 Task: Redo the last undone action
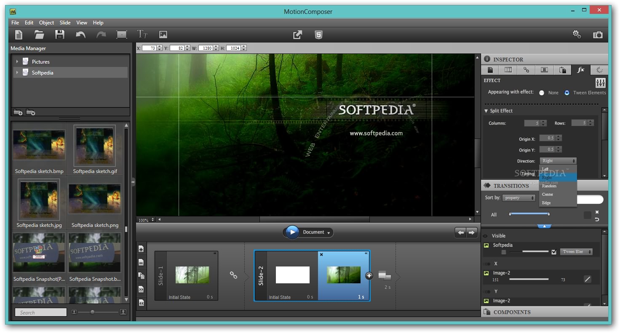click(101, 35)
